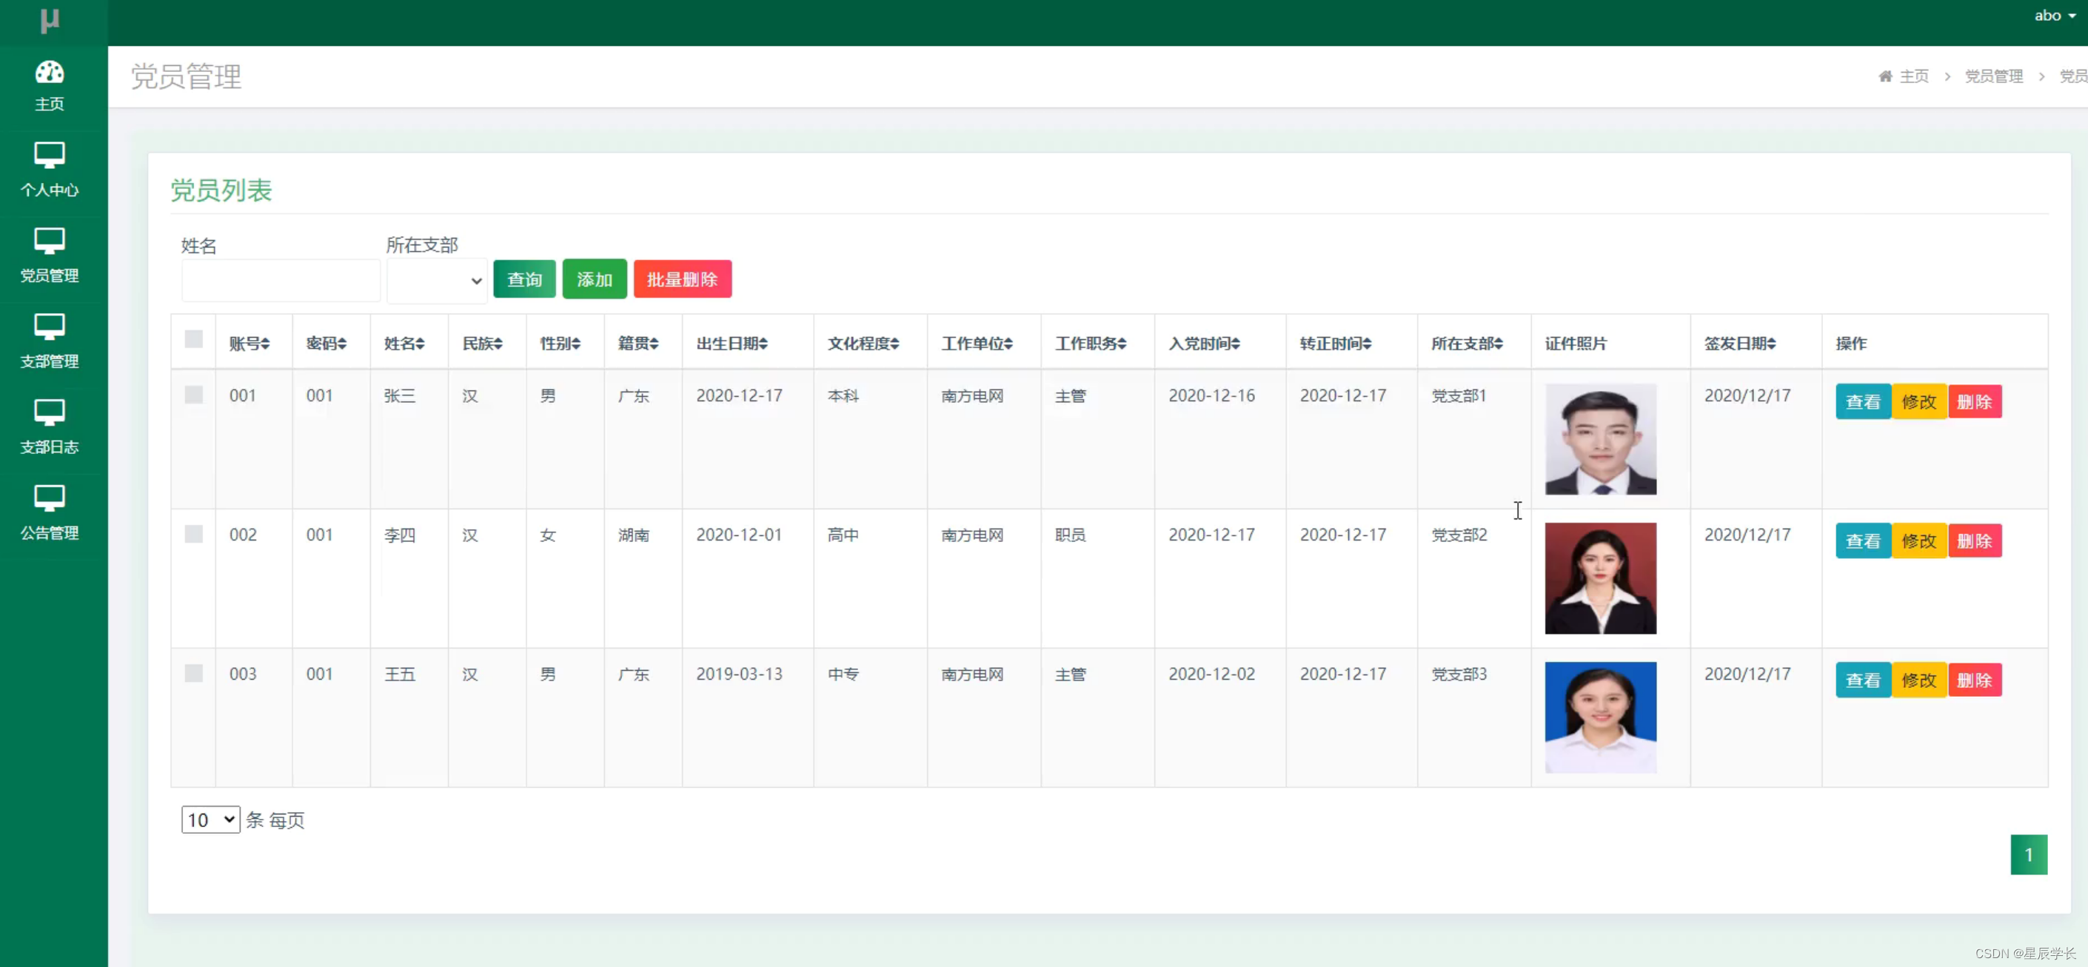The image size is (2088, 967).
Task: Open 党员管理 sidebar monitor icon
Action: pos(50,241)
